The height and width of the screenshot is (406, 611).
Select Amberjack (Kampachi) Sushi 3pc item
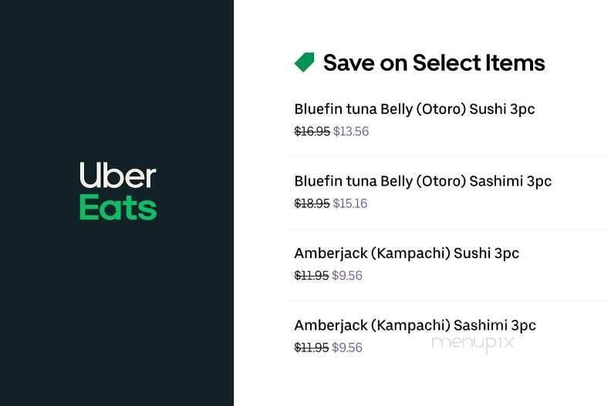(x=407, y=253)
